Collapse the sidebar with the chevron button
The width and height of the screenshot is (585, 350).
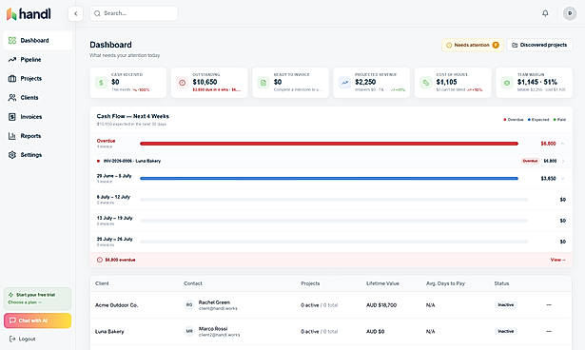76,14
